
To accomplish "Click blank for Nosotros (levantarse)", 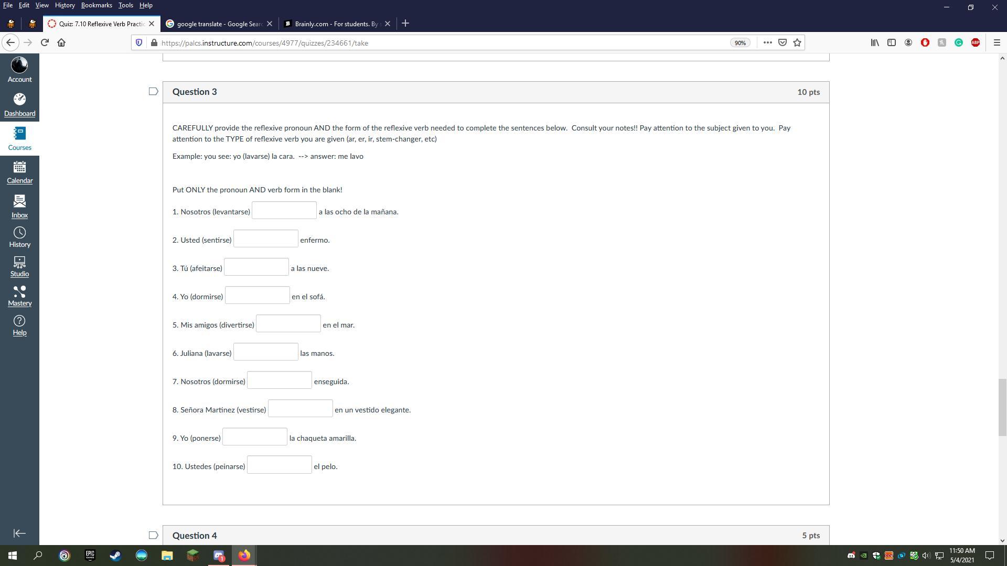I will [284, 211].
